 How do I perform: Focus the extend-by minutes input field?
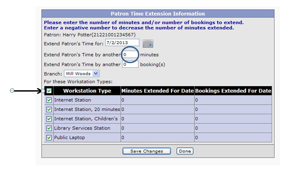pos(130,55)
